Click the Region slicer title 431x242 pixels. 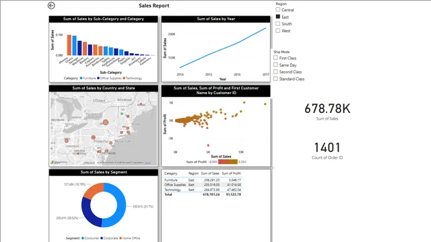pyautogui.click(x=281, y=4)
